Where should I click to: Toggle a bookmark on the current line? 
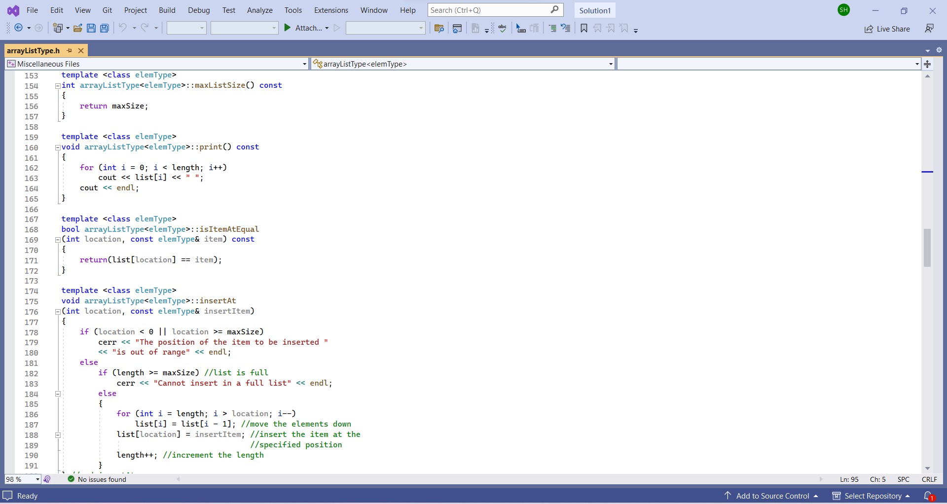[x=583, y=28]
